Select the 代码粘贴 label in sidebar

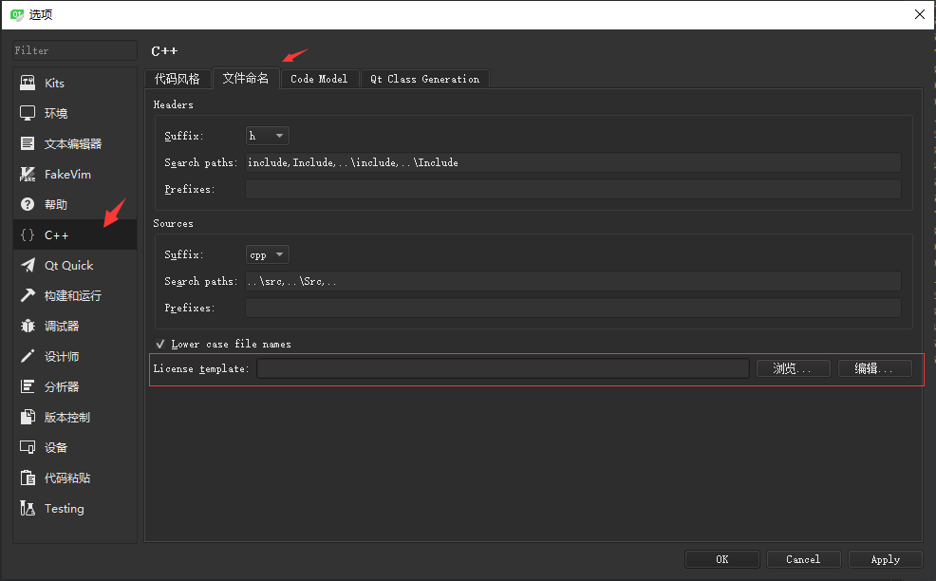coord(66,478)
